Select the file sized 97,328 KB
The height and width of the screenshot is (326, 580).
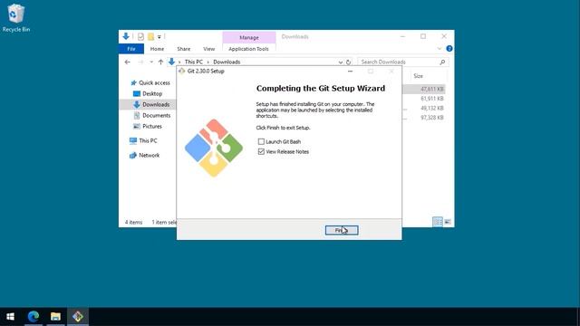pyautogui.click(x=431, y=118)
